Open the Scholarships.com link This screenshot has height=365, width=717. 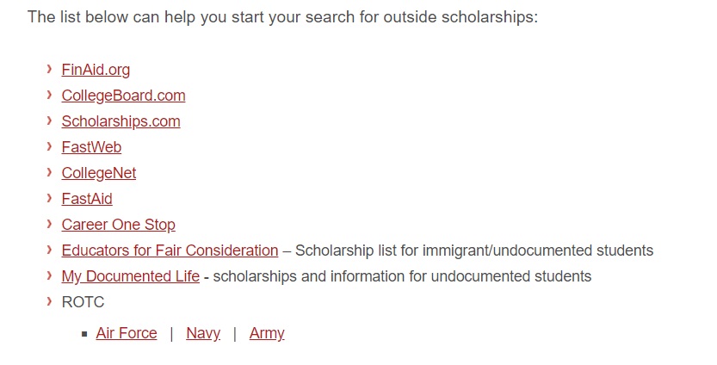click(x=121, y=121)
